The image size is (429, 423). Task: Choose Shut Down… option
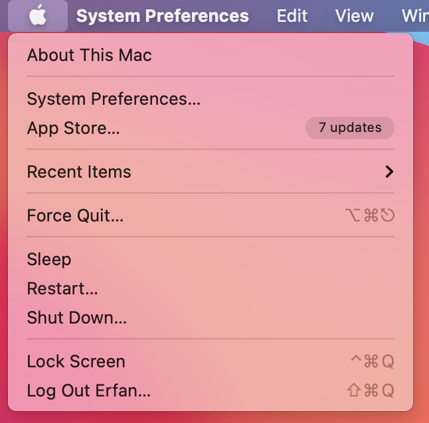76,318
